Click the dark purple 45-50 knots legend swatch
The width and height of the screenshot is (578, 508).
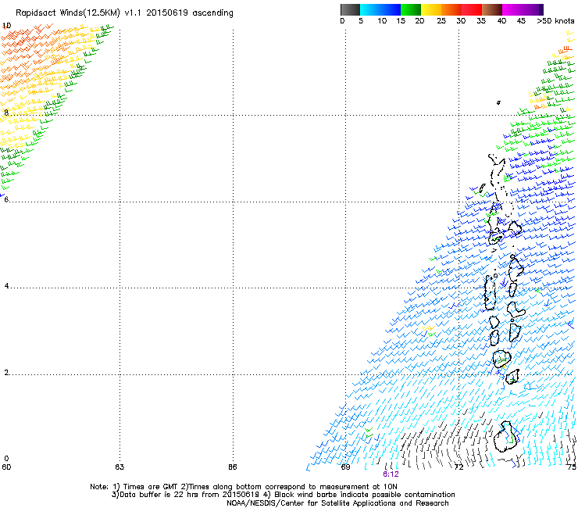point(533,9)
